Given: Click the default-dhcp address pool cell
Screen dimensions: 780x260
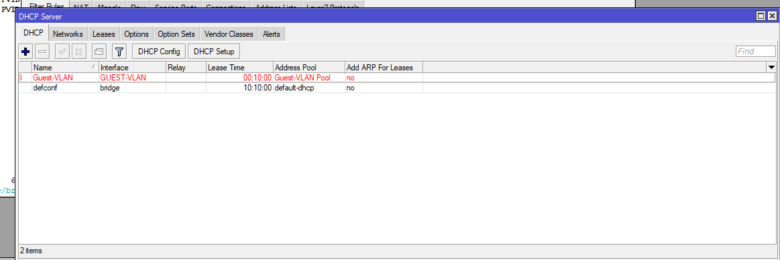Looking at the screenshot, I should click(309, 88).
